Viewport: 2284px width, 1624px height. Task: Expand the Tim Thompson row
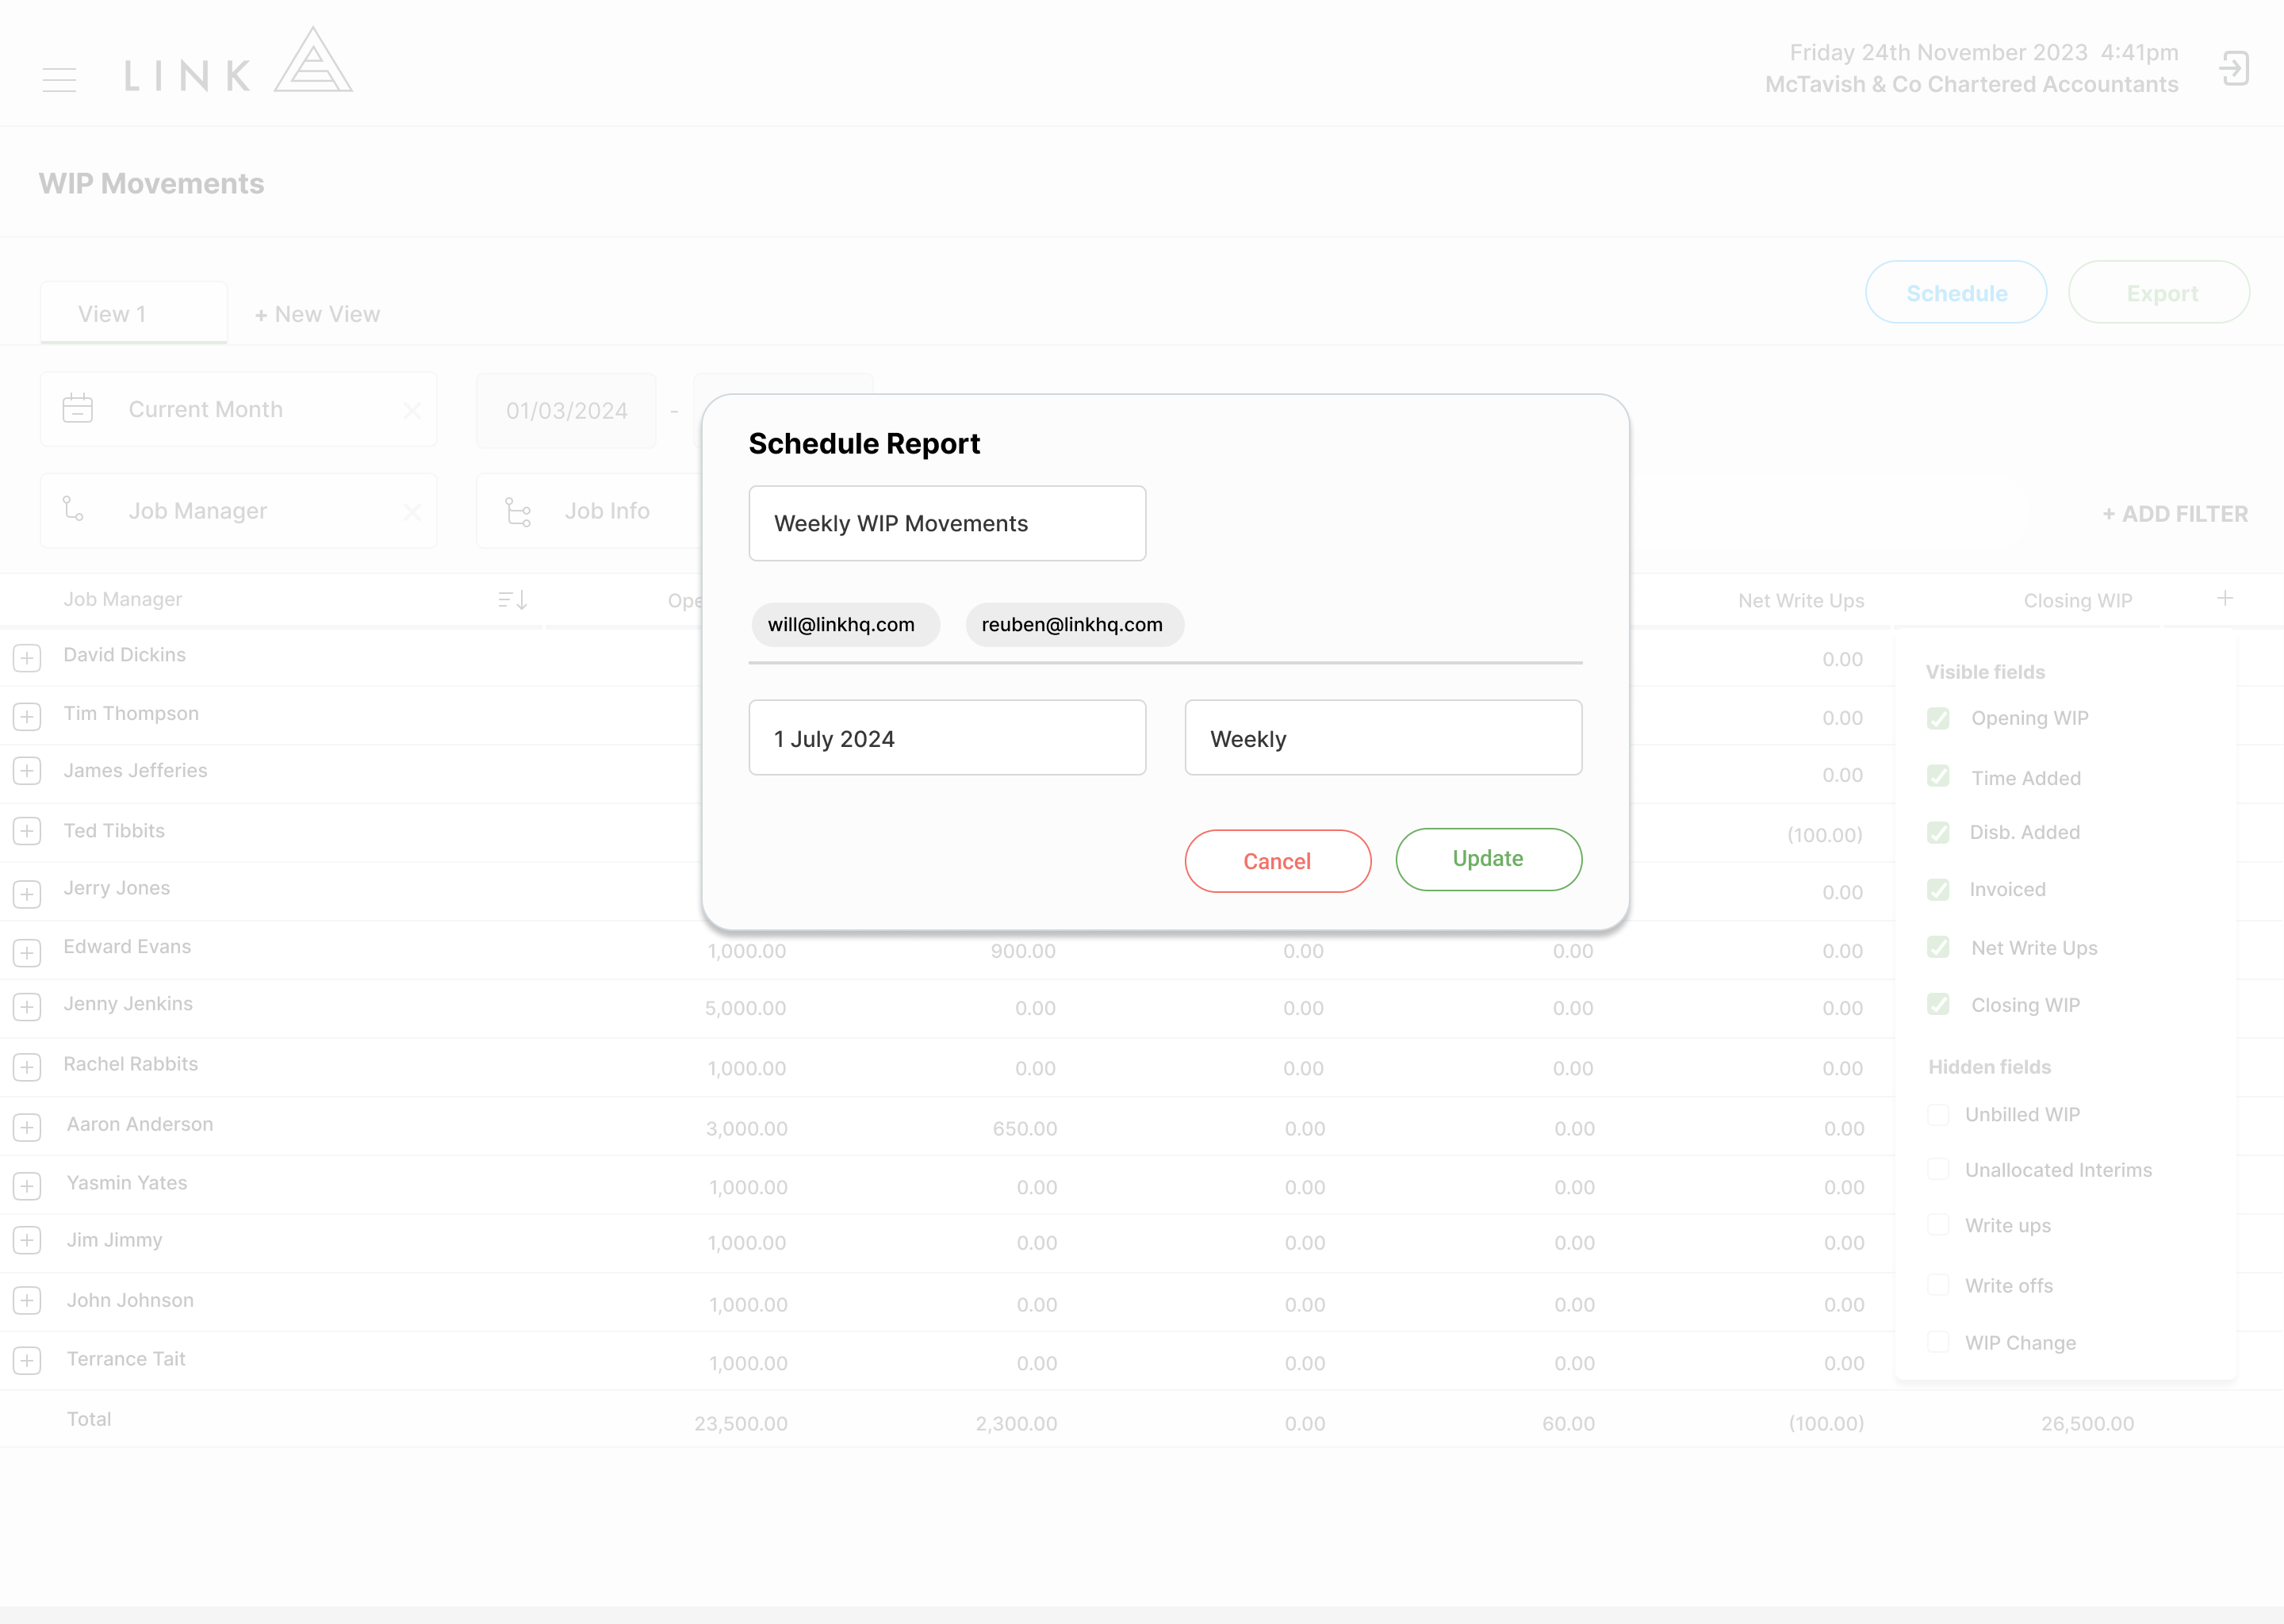(x=27, y=716)
